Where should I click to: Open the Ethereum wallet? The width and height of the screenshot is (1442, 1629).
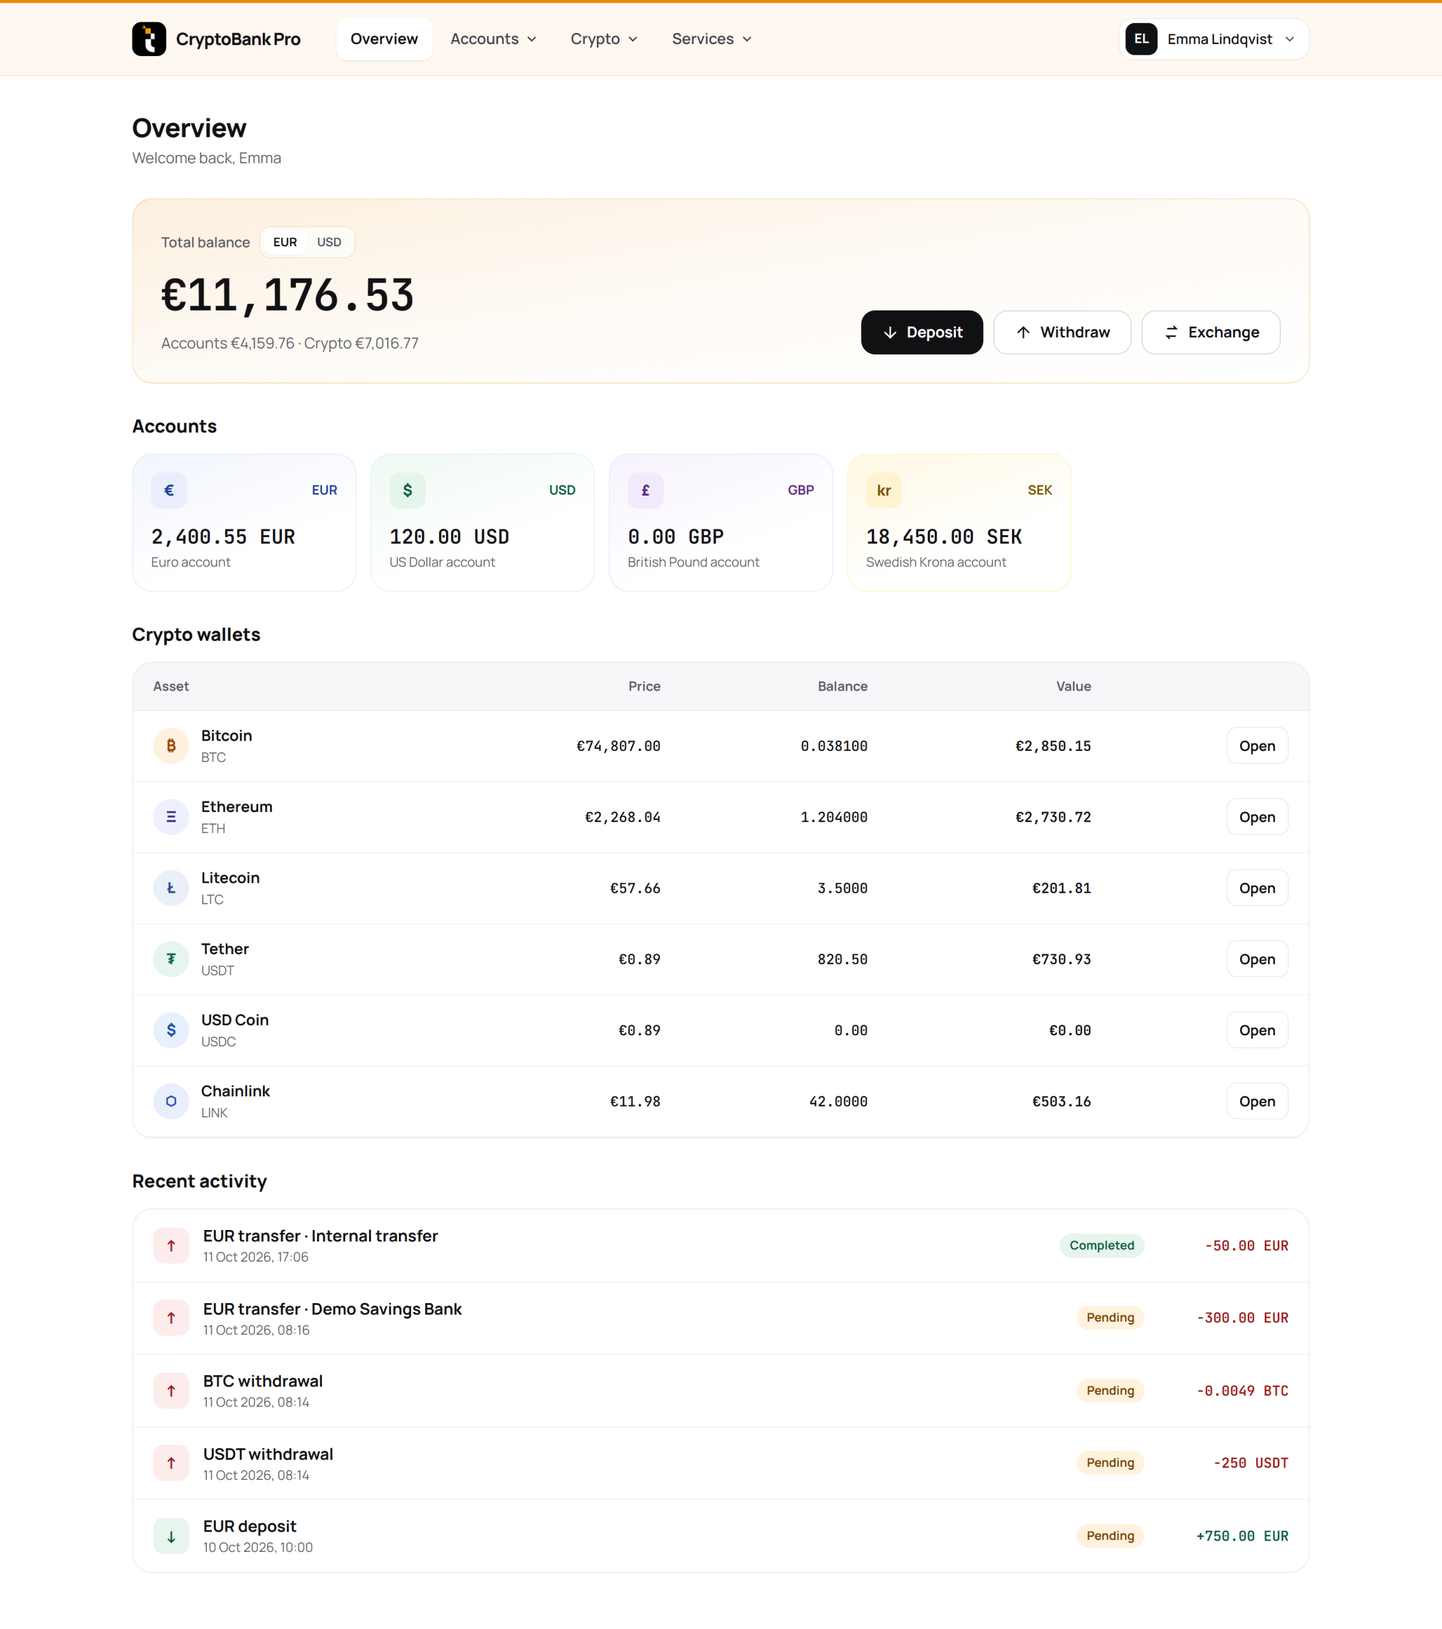click(x=1257, y=817)
